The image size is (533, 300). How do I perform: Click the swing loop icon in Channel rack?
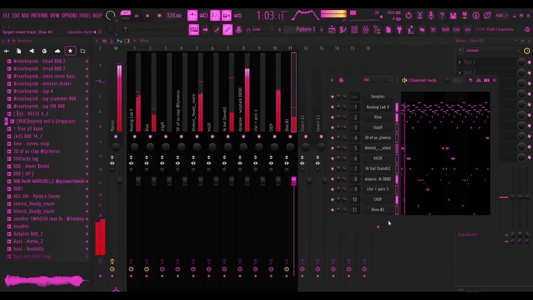pos(471,80)
